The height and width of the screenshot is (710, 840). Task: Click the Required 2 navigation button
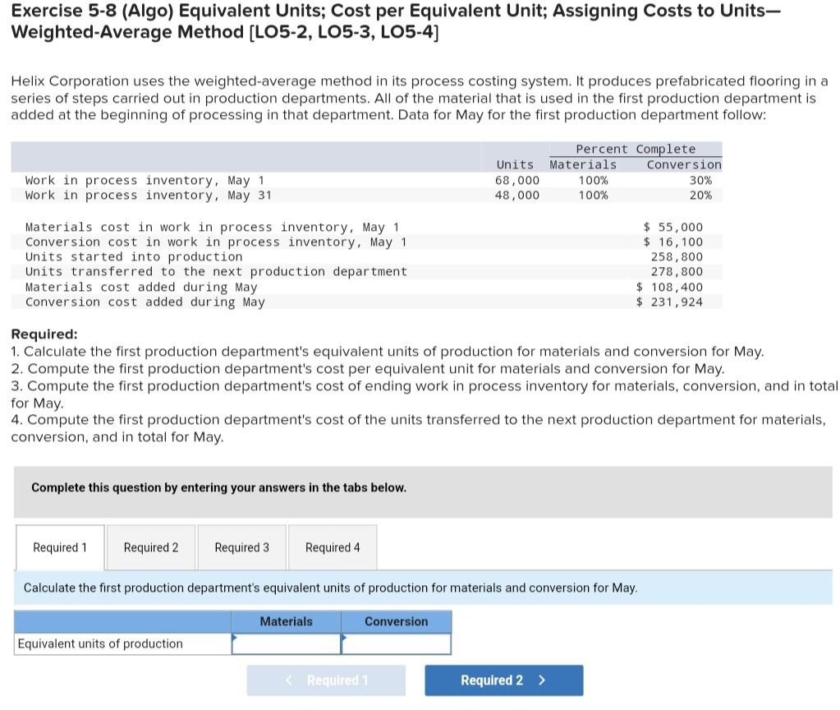click(x=503, y=680)
